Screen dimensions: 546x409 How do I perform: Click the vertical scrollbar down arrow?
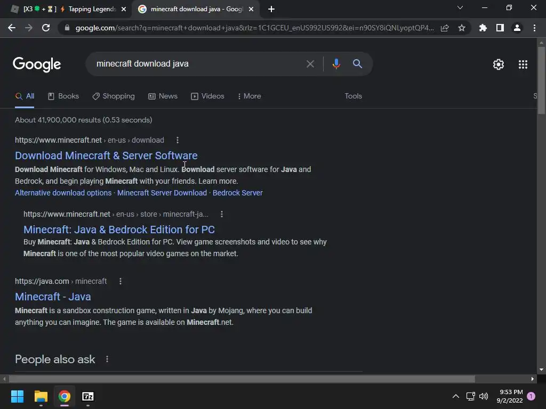(541, 370)
